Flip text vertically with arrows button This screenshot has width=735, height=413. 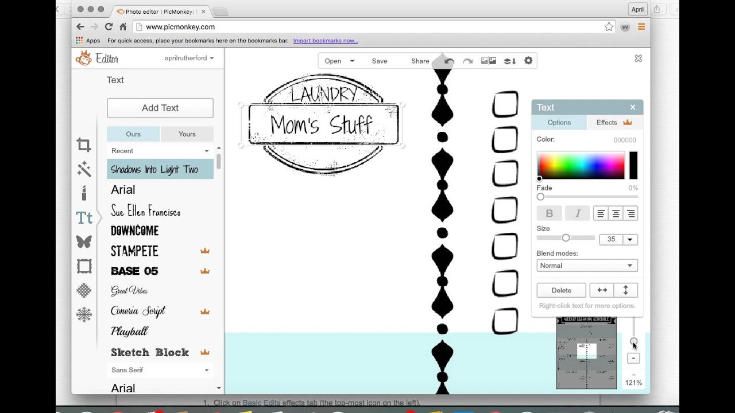click(626, 290)
